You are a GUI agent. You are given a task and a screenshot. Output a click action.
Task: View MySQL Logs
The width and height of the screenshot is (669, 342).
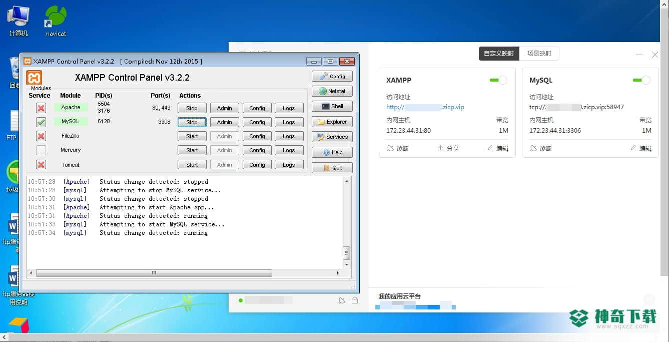289,122
